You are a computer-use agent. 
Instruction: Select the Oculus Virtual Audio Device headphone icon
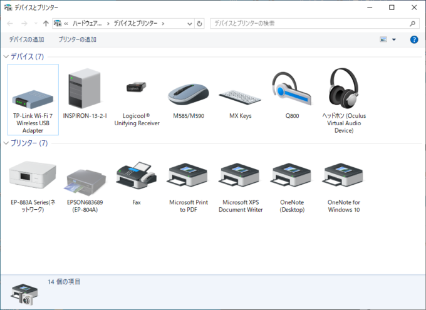click(x=344, y=88)
